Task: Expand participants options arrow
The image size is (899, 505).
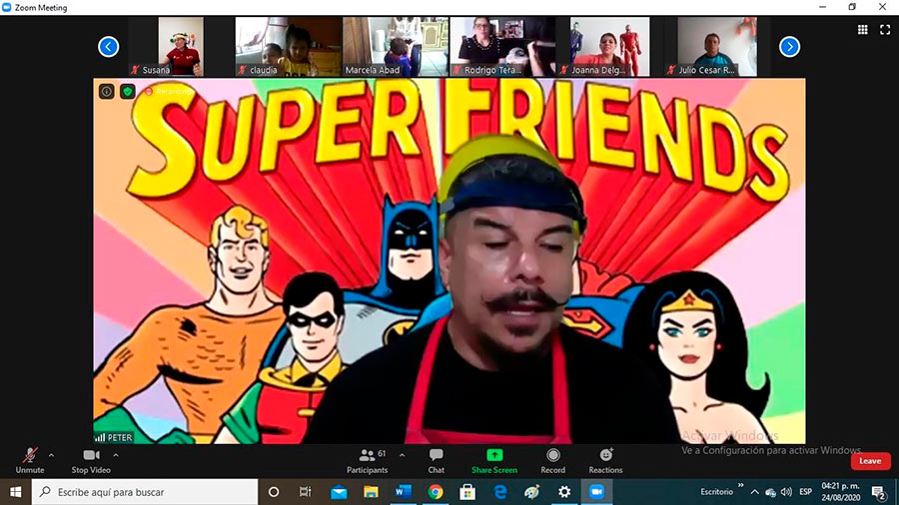Action: pos(402,456)
